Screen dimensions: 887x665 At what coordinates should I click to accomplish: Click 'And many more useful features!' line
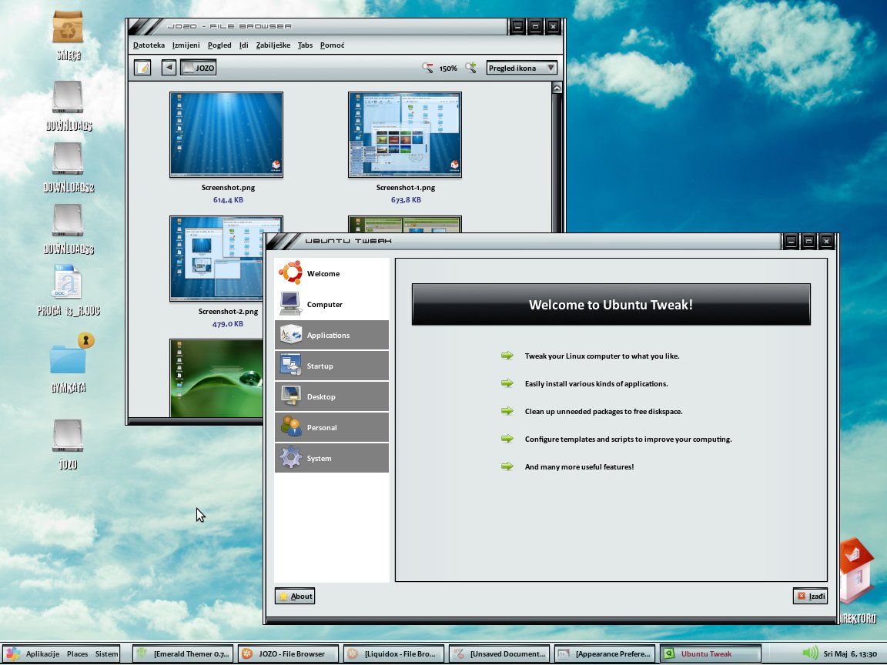click(579, 467)
